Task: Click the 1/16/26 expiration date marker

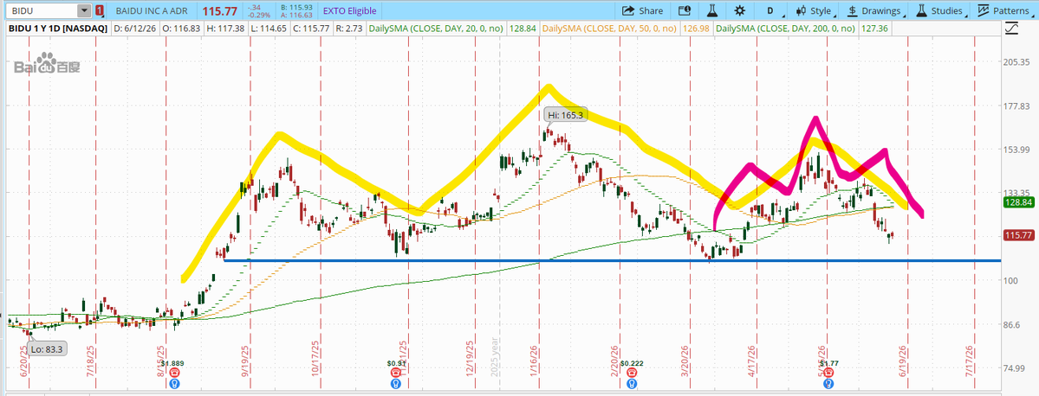Action: point(534,361)
